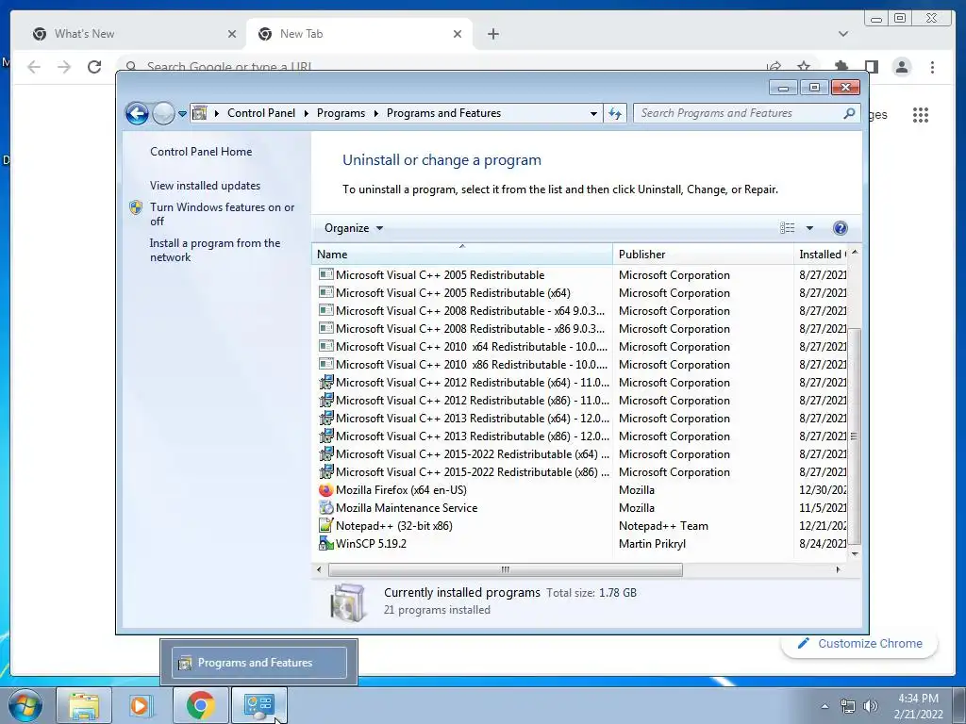Open Chrome profile avatar
This screenshot has width=966, height=724.
click(902, 67)
